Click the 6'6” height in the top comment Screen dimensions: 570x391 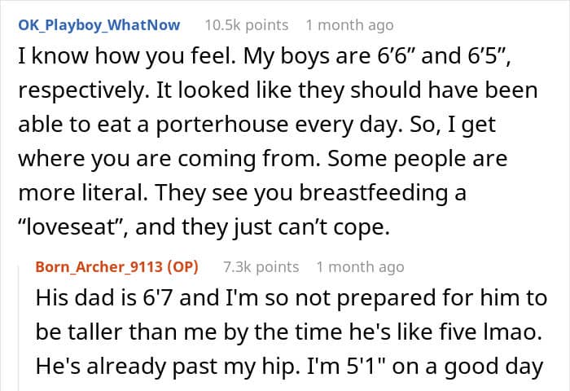tap(398, 57)
